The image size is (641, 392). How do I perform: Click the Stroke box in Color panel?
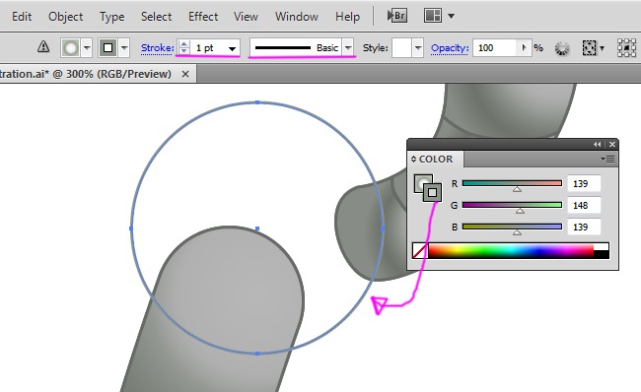tap(433, 192)
